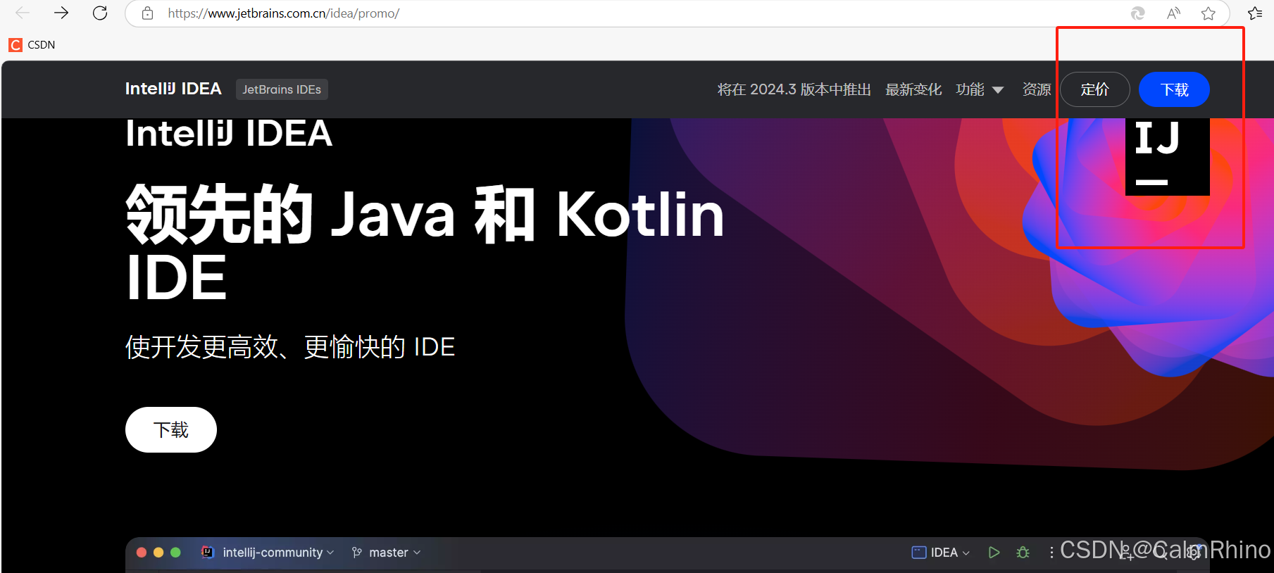Expand the master branch dropdown
Viewport: 1274px width, 573px height.
tap(395, 553)
